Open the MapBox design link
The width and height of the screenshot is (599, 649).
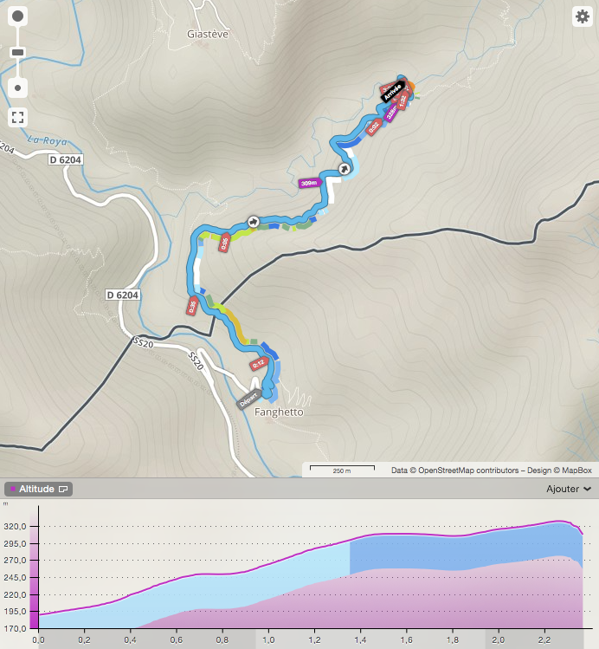[573, 471]
